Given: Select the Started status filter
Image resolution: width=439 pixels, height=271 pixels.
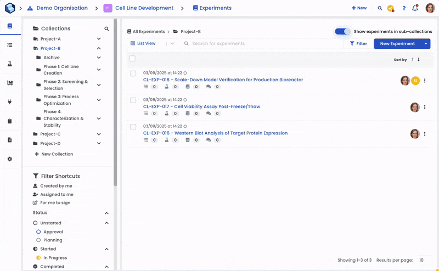Looking at the screenshot, I should 44,249.
